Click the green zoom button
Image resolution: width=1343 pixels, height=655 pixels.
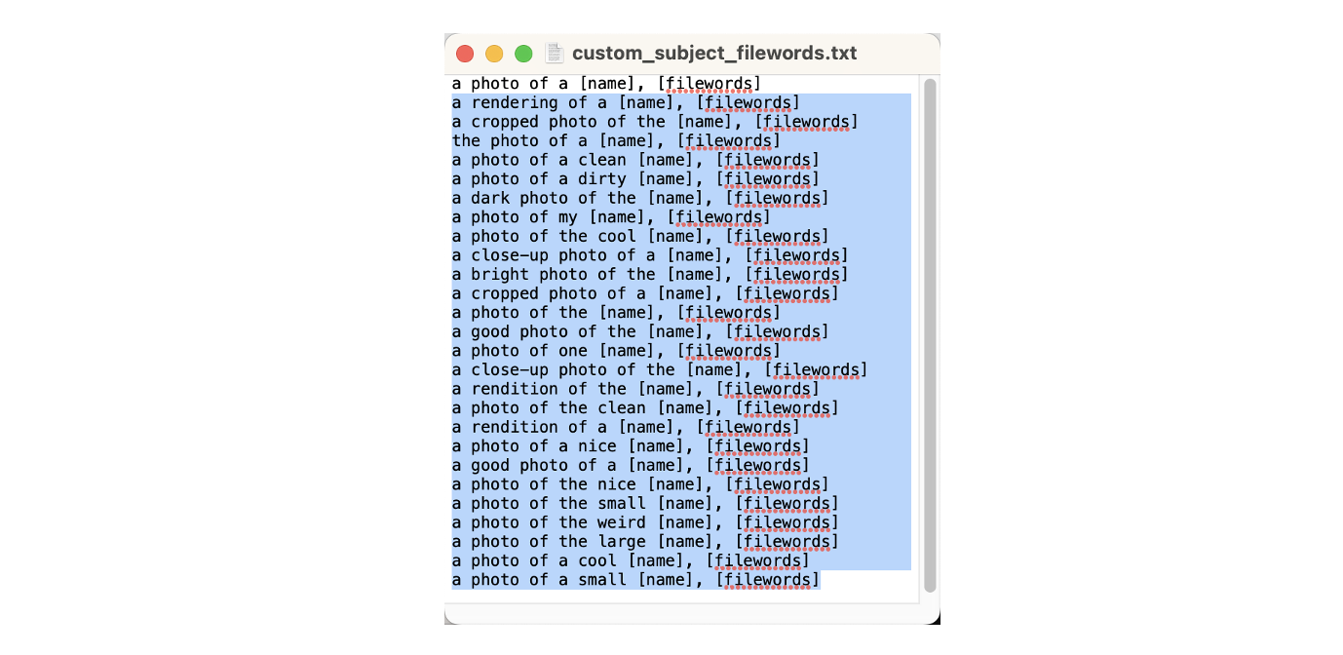(523, 53)
